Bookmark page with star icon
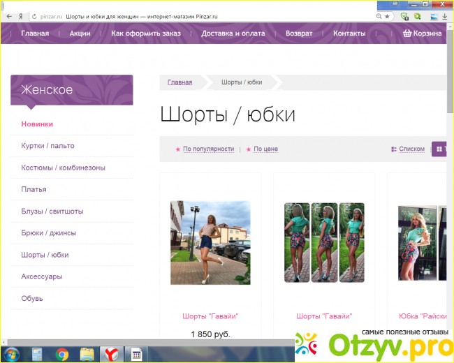Viewport: 454px width, 363px height. coord(387,15)
